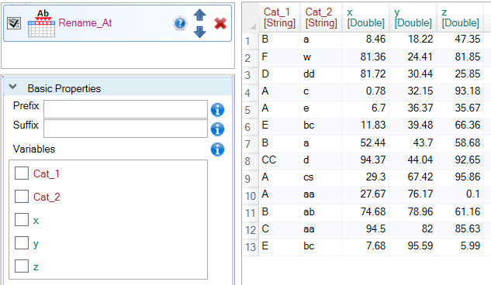Check the Cat_2 variable checkbox
Image resolution: width=491 pixels, height=285 pixels.
(22, 197)
